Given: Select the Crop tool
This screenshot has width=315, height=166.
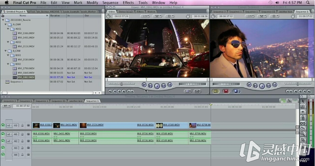Looking at the screenshot, I should click(x=303, y=139).
